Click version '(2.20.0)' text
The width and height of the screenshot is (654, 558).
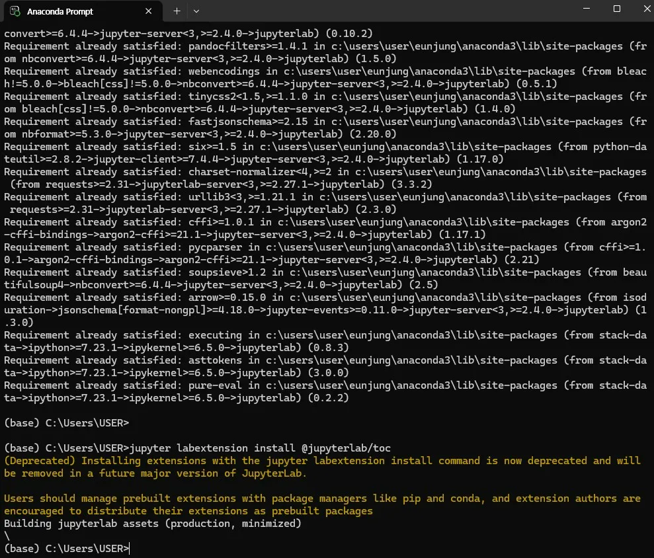click(373, 134)
